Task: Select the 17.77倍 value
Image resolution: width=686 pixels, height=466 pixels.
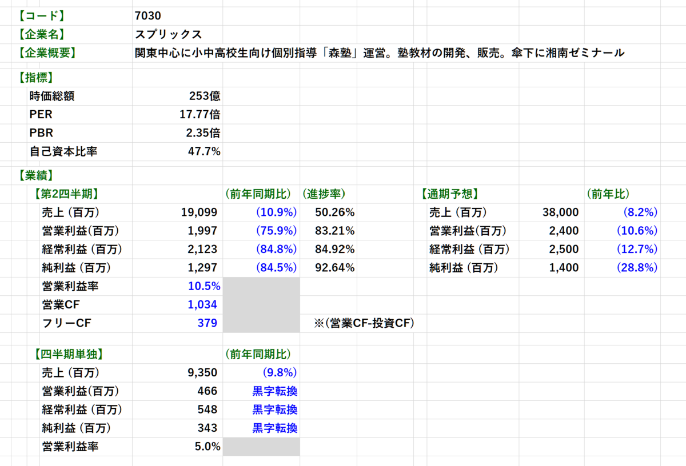Action: coord(200,115)
